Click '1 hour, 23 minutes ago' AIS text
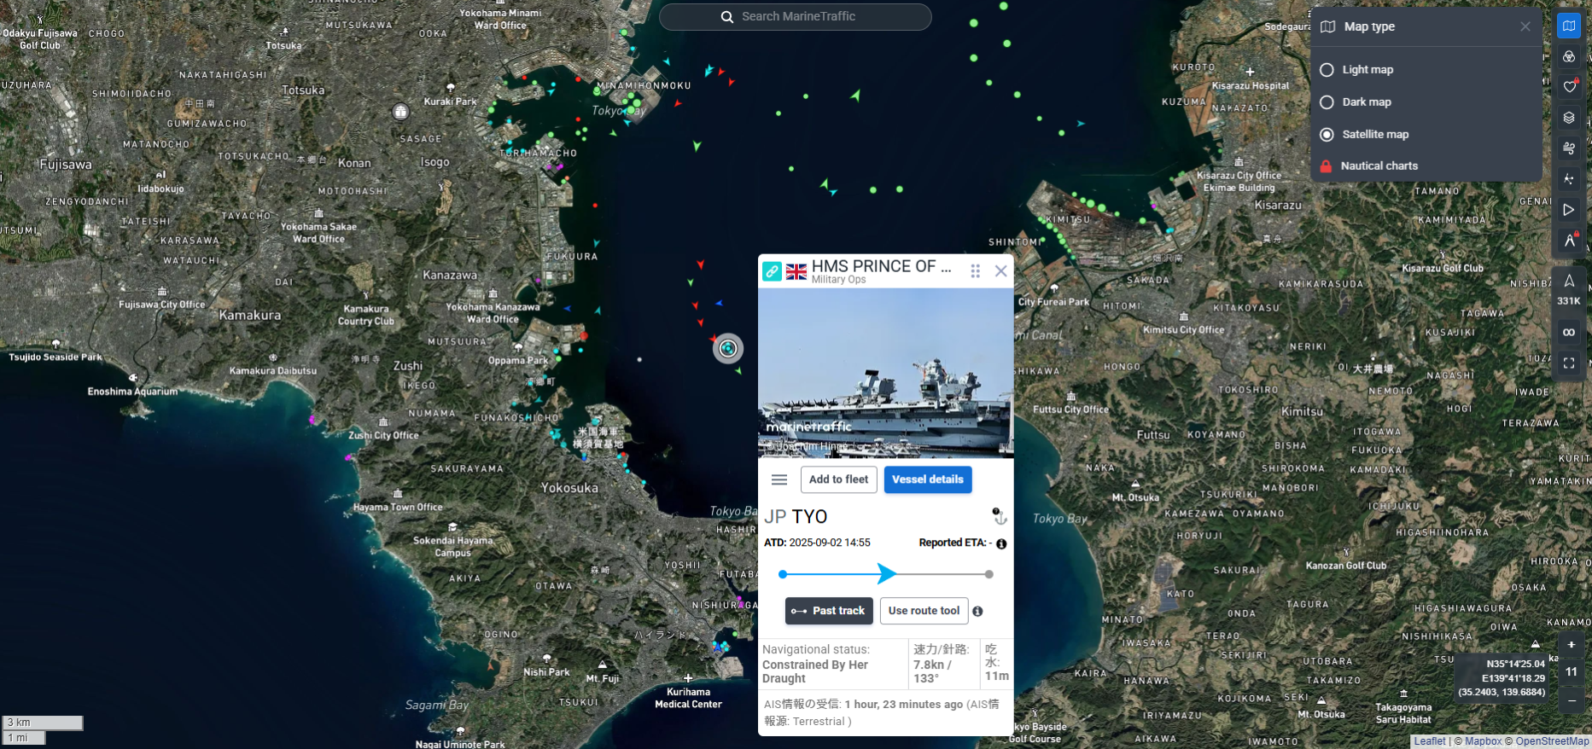1592x749 pixels. [x=903, y=705]
